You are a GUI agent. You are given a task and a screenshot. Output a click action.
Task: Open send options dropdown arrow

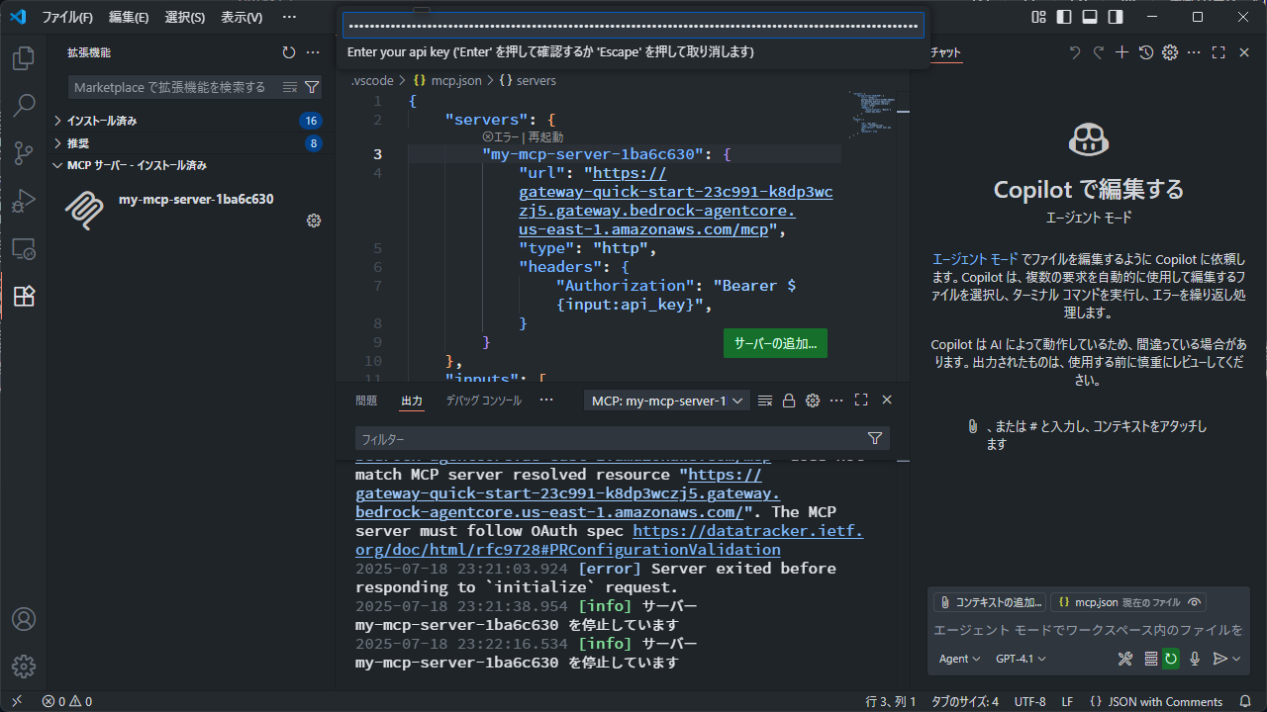click(1236, 659)
